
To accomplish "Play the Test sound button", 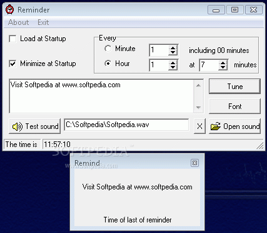I will [x=35, y=126].
